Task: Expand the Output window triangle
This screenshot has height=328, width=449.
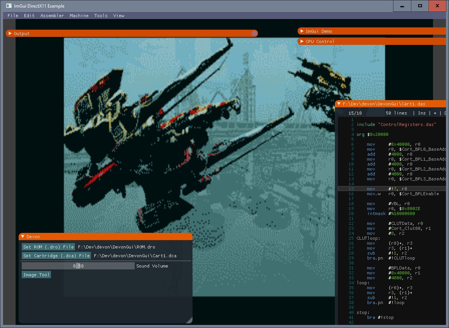Action: pyautogui.click(x=10, y=33)
